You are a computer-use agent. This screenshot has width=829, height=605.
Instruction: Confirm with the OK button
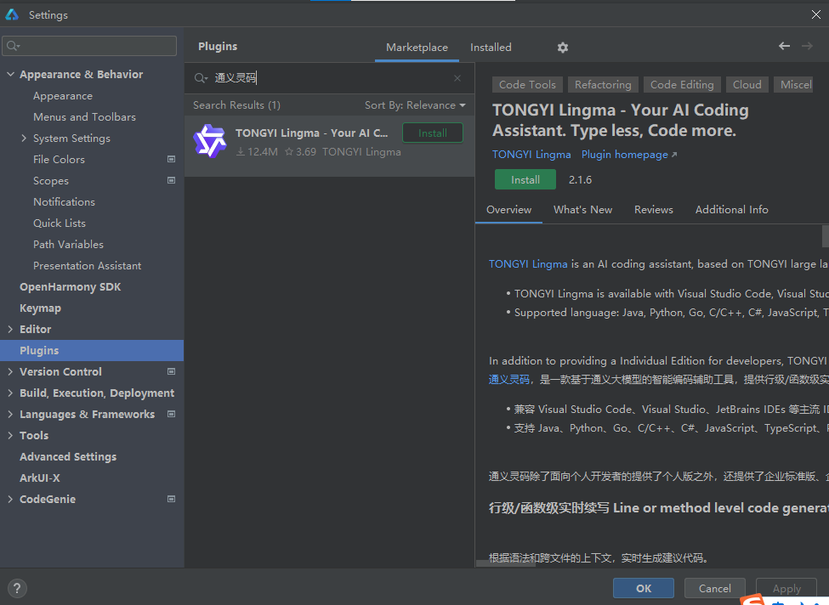(644, 588)
